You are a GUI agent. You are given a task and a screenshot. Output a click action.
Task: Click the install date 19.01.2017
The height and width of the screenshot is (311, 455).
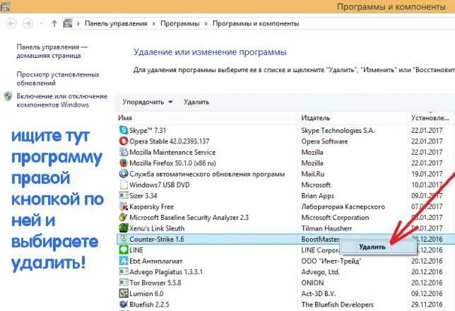[x=427, y=174]
